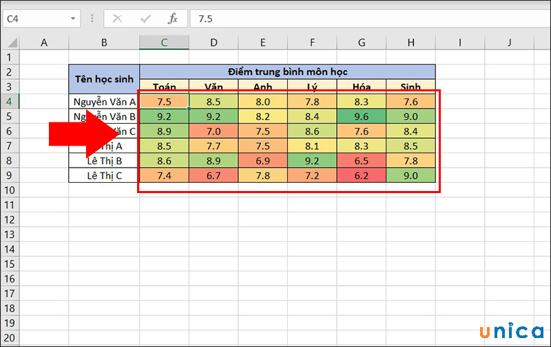Select column J header

(x=509, y=43)
